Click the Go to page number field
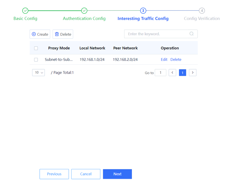227x180 pixels. point(160,73)
